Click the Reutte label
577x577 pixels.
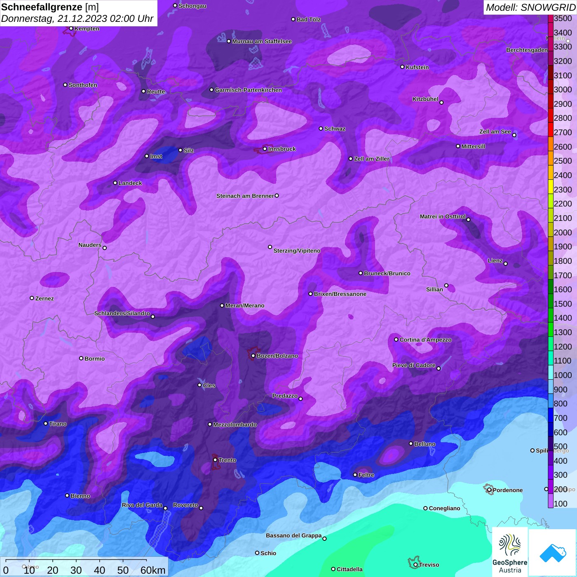[x=156, y=91]
